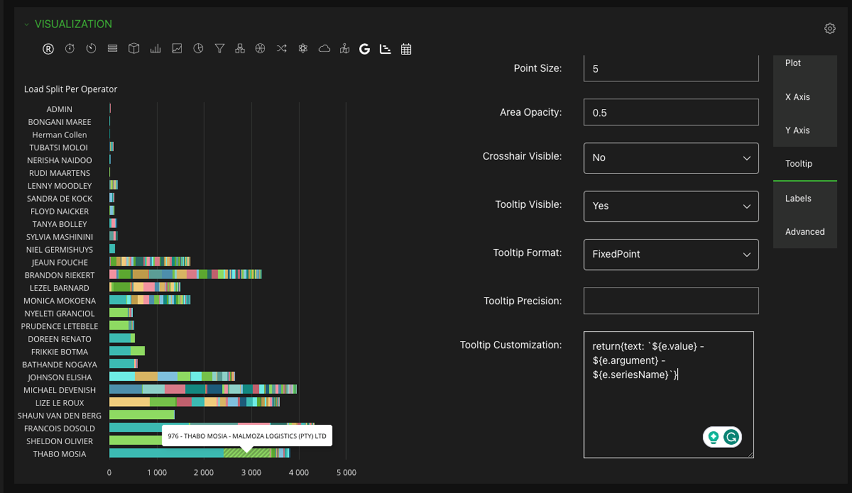Click the map pin visualization icon

click(x=344, y=49)
